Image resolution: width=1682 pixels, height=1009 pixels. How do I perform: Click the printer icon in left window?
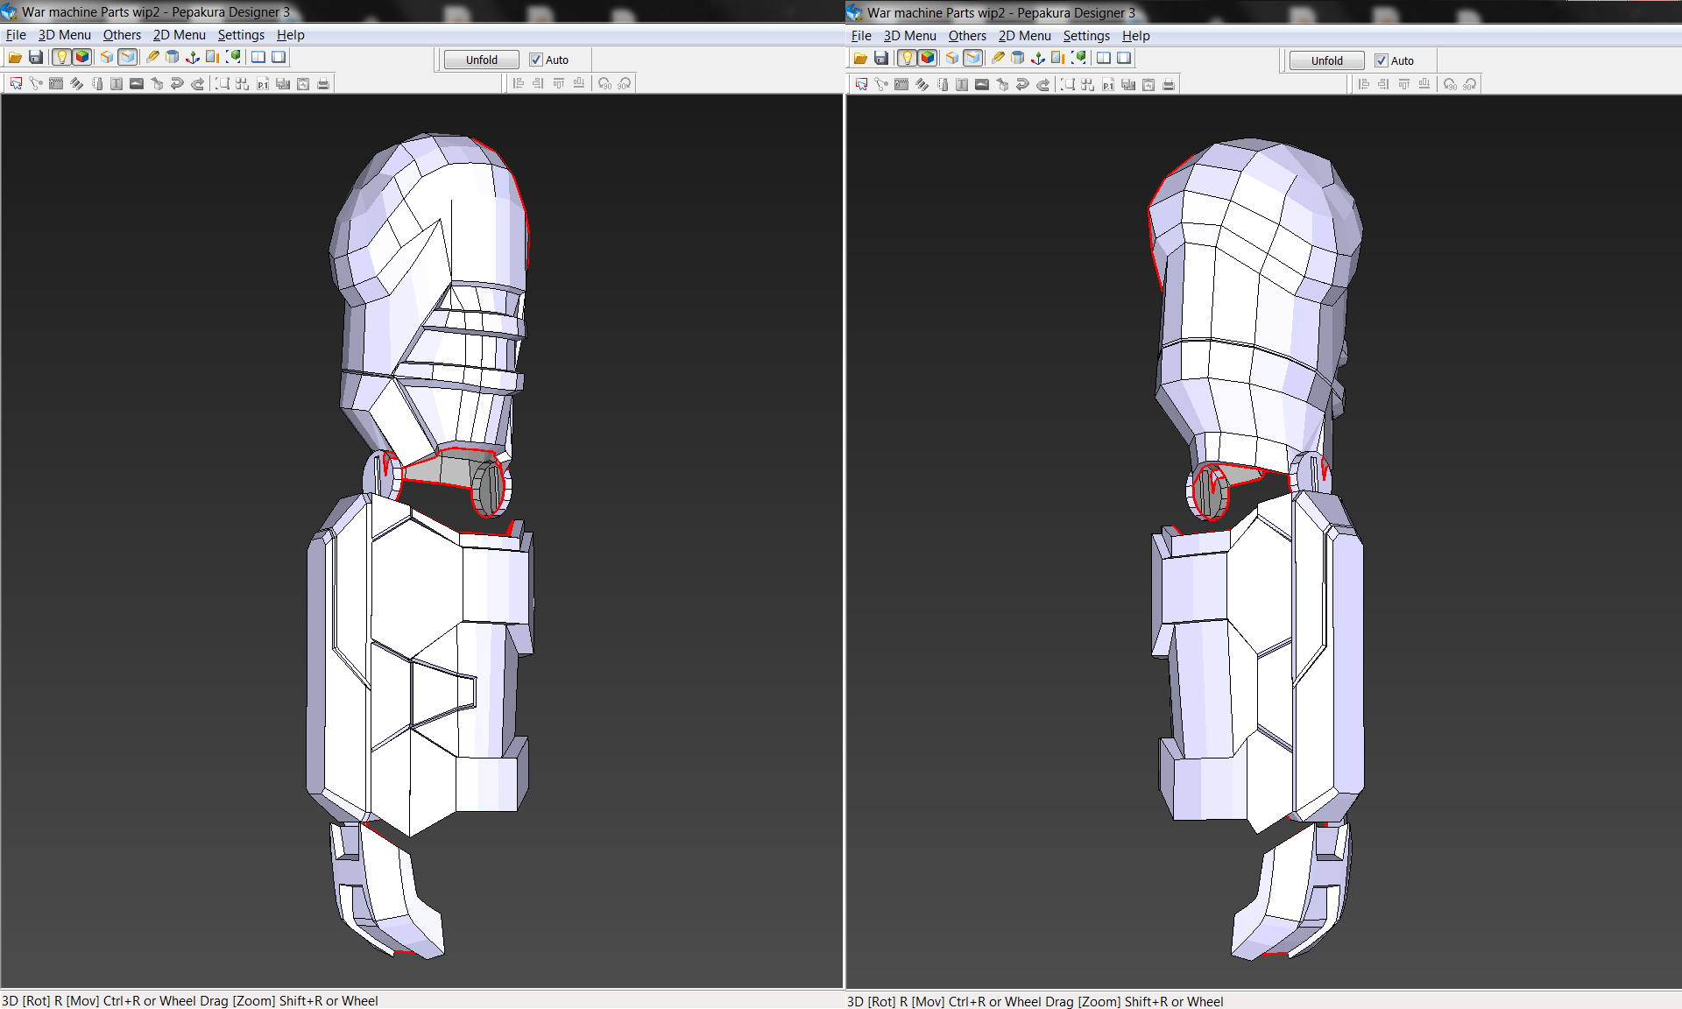click(x=323, y=83)
